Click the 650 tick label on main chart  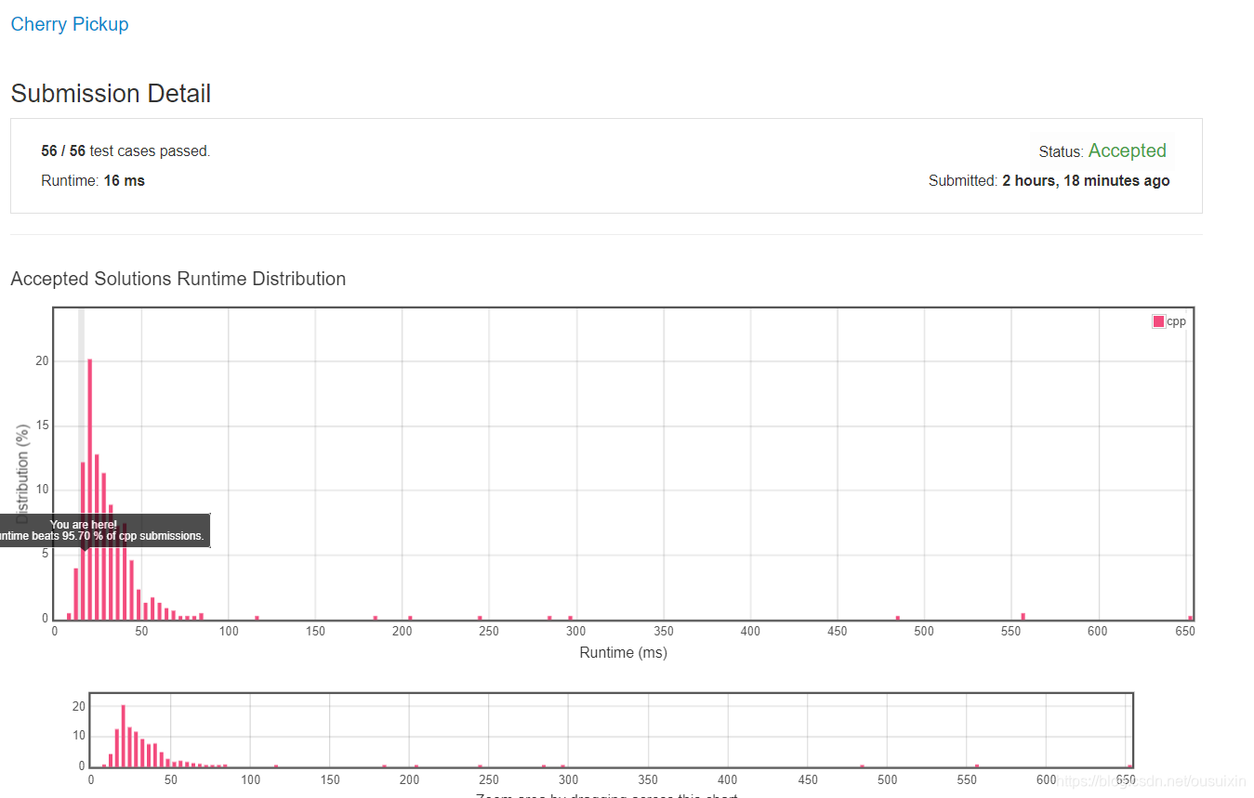(x=1184, y=631)
